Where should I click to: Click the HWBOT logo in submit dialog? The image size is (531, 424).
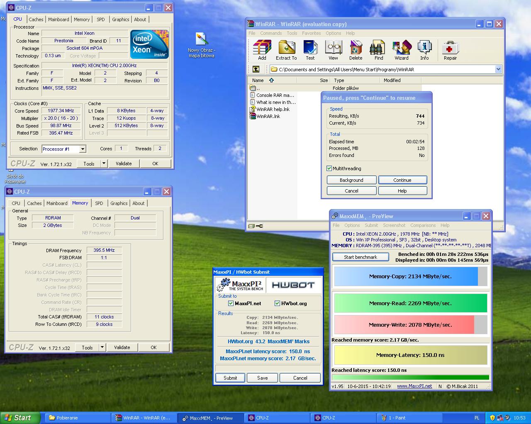coord(293,285)
